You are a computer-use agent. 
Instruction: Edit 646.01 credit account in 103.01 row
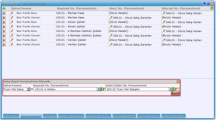164,40
